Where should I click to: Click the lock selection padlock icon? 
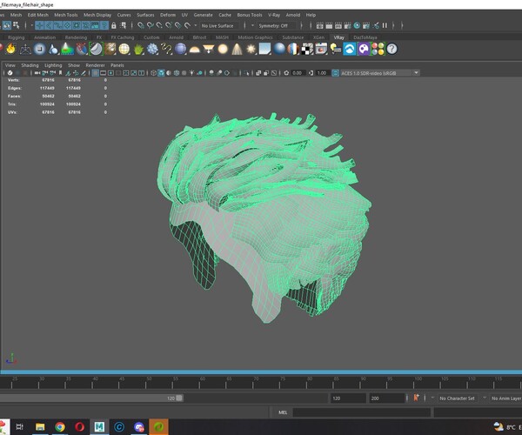tap(113, 25)
